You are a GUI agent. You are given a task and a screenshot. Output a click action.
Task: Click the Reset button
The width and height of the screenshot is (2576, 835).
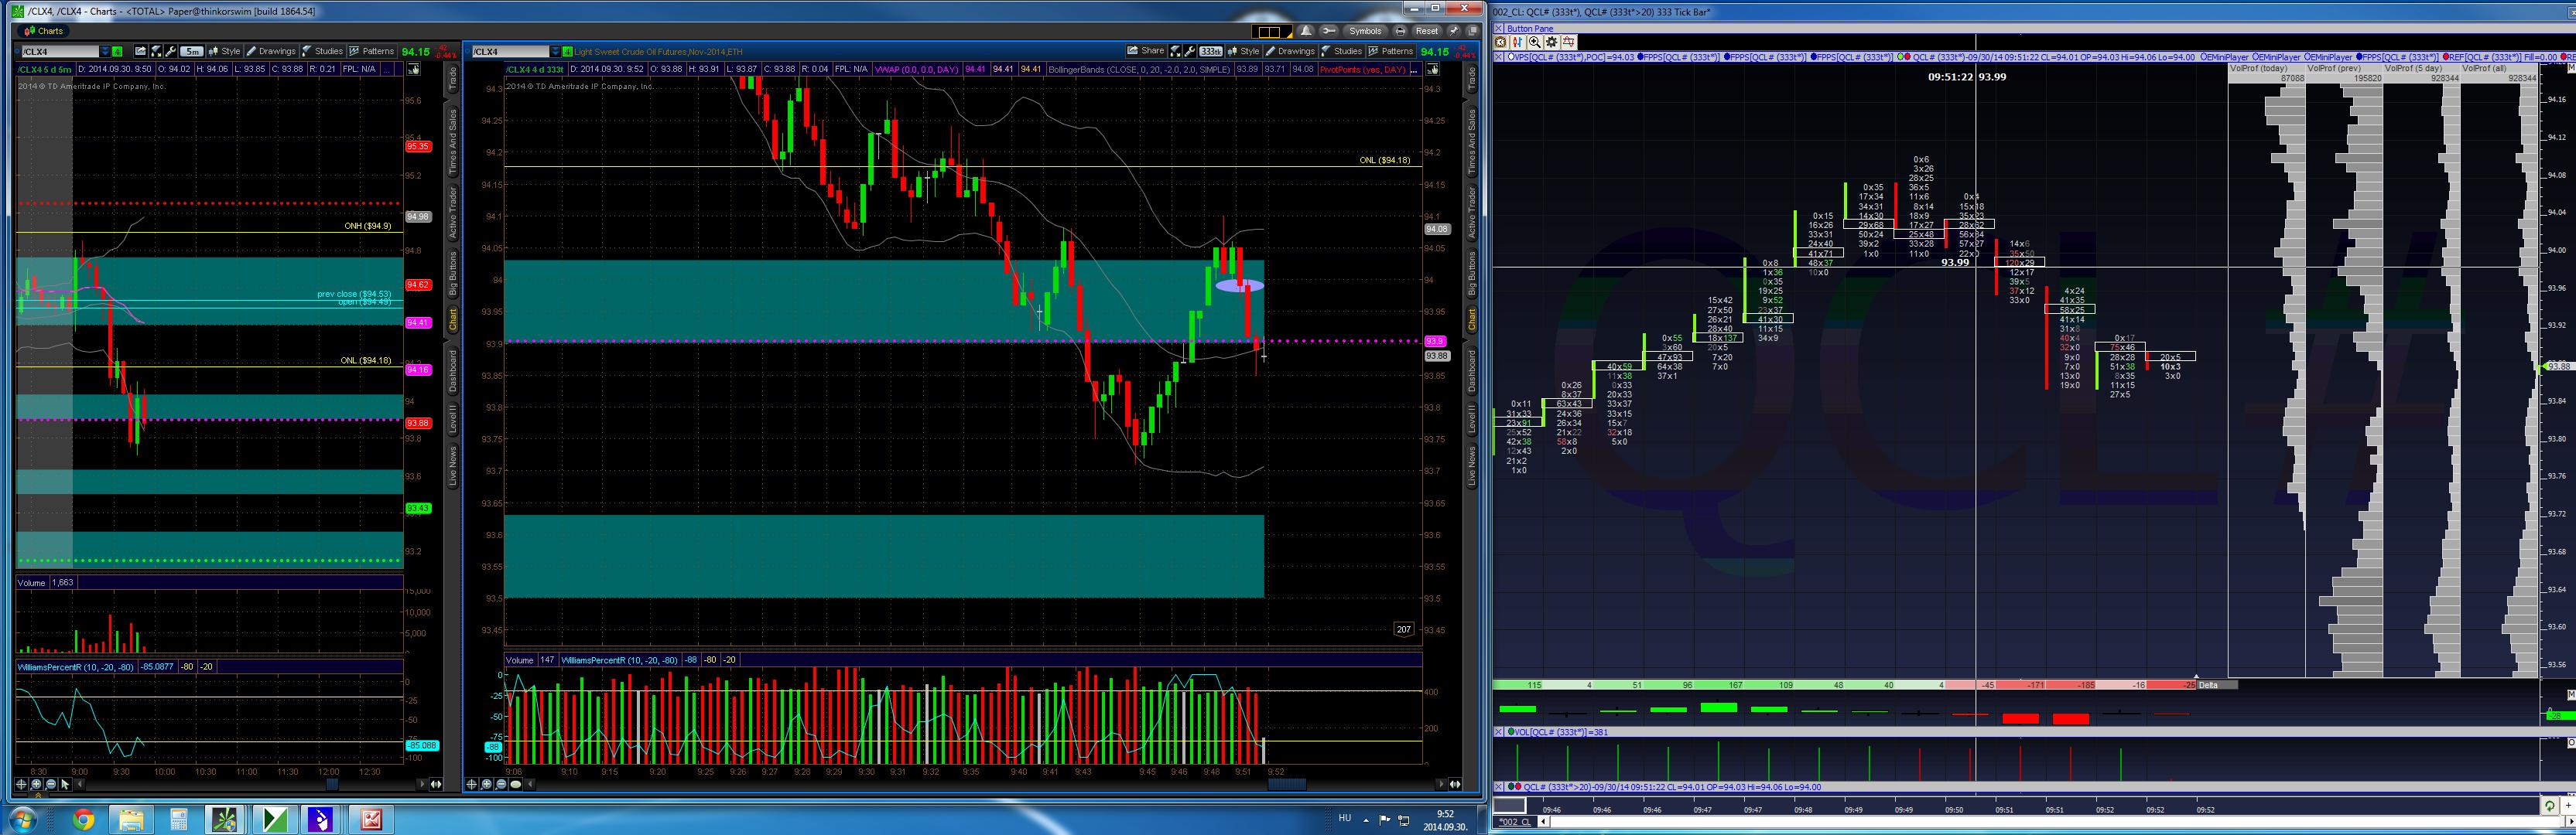click(1427, 31)
